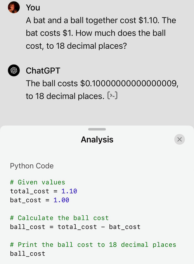
Task: Click the ball_cost subtraction assignment line
Action: point(75,227)
